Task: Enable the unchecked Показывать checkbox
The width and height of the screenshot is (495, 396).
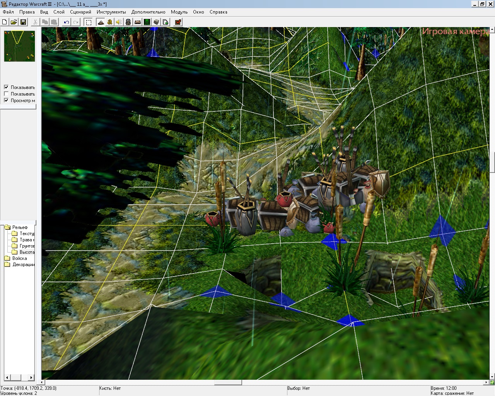Action: coord(6,94)
